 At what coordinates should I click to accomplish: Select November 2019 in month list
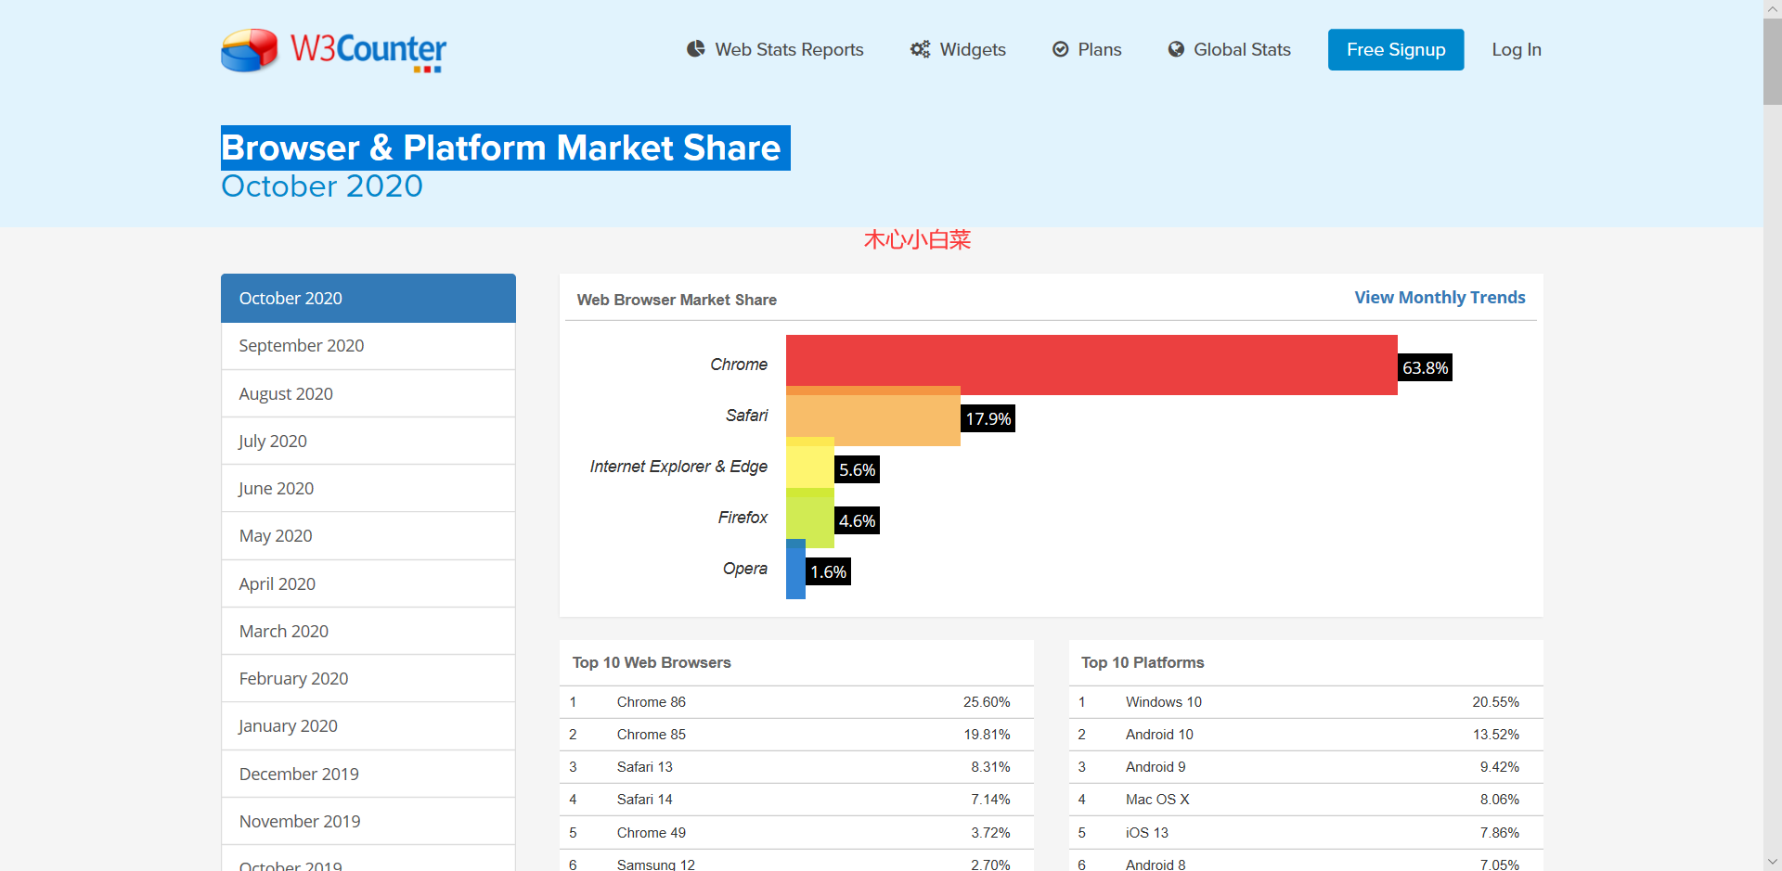coord(368,821)
